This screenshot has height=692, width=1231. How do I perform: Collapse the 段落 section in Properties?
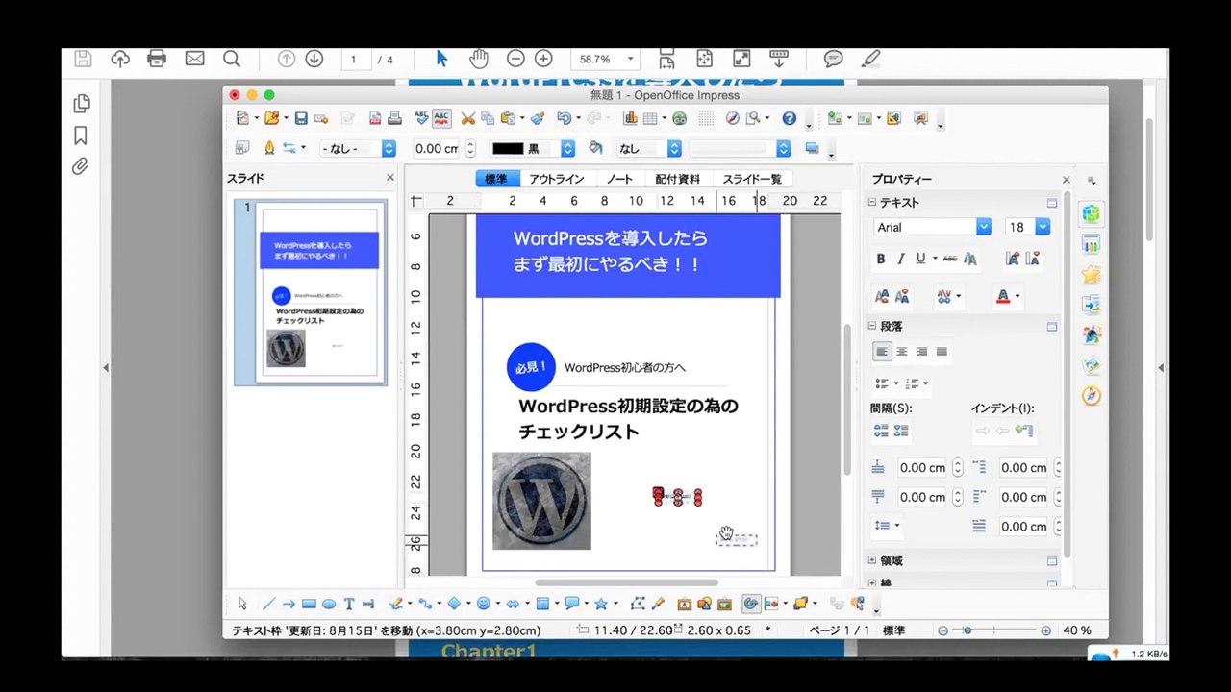pyautogui.click(x=872, y=327)
